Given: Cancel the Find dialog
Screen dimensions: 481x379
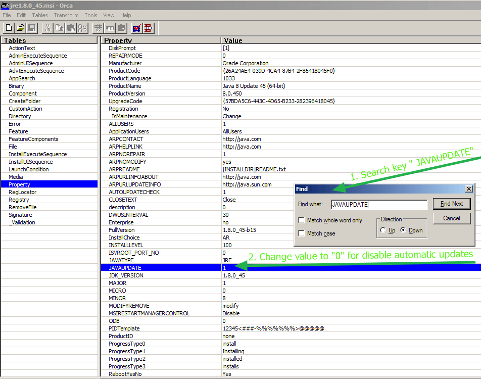Looking at the screenshot, I should [x=451, y=218].
